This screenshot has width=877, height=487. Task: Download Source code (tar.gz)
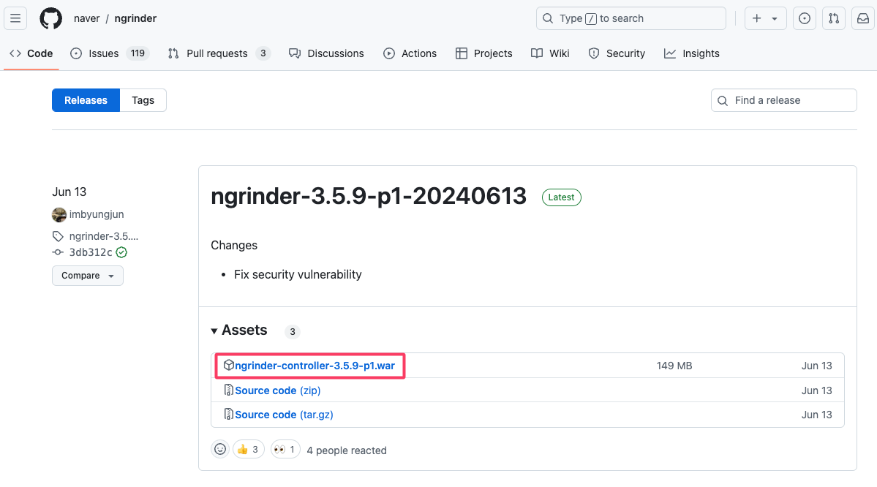284,415
